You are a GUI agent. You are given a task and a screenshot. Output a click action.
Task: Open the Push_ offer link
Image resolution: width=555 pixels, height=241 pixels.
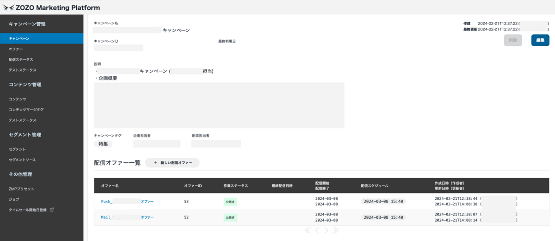(127, 202)
